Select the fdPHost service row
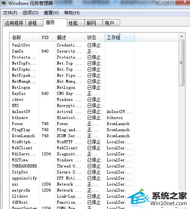 click(73, 202)
